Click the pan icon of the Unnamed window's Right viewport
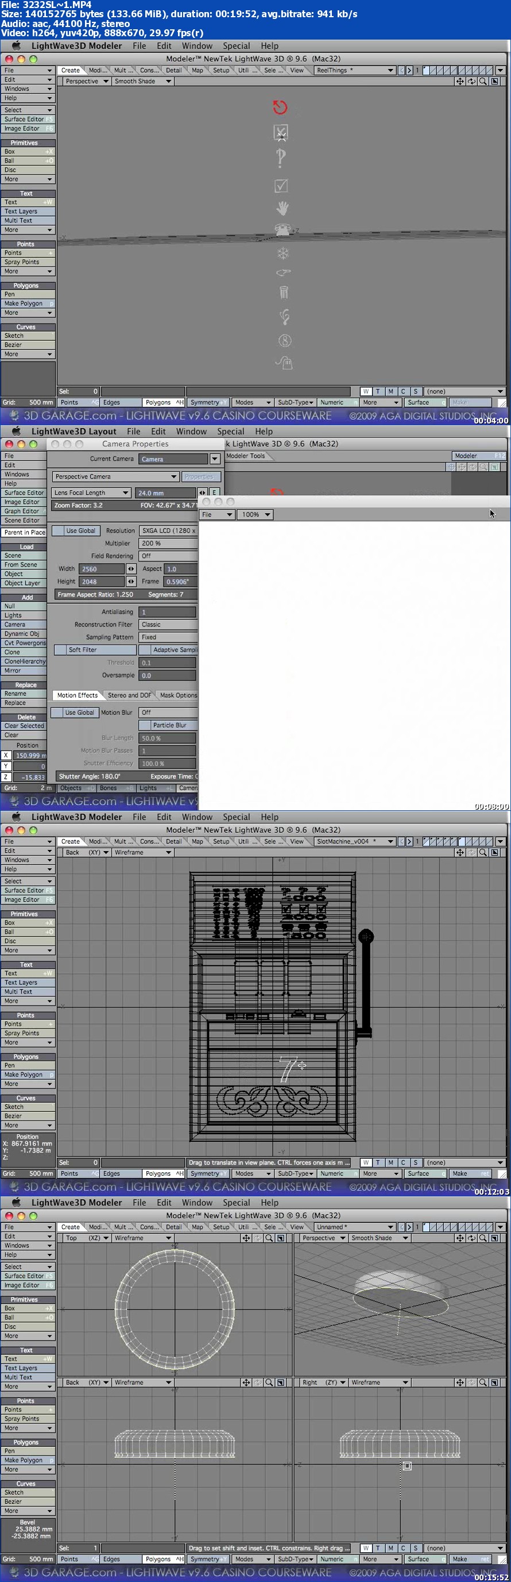Viewport: 511px width, 1582px height. point(459,1383)
